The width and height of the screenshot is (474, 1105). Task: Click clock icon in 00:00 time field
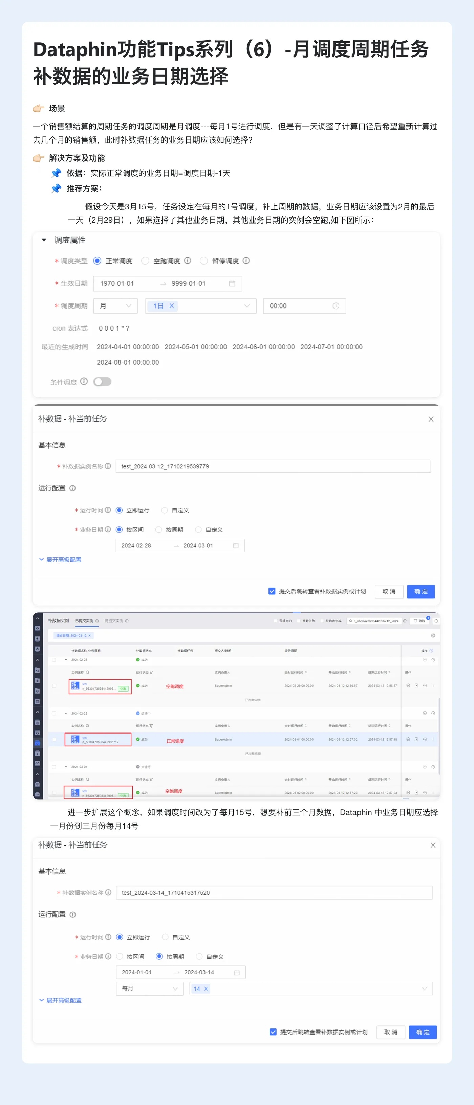[x=336, y=306]
